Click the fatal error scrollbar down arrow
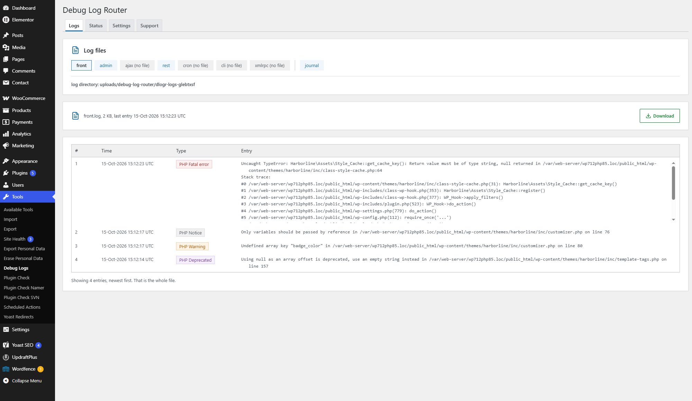This screenshot has width=692, height=401. click(x=673, y=220)
